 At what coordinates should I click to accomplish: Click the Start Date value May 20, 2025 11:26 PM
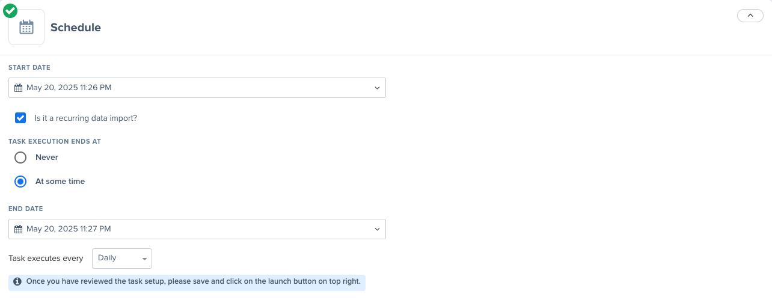tap(69, 88)
